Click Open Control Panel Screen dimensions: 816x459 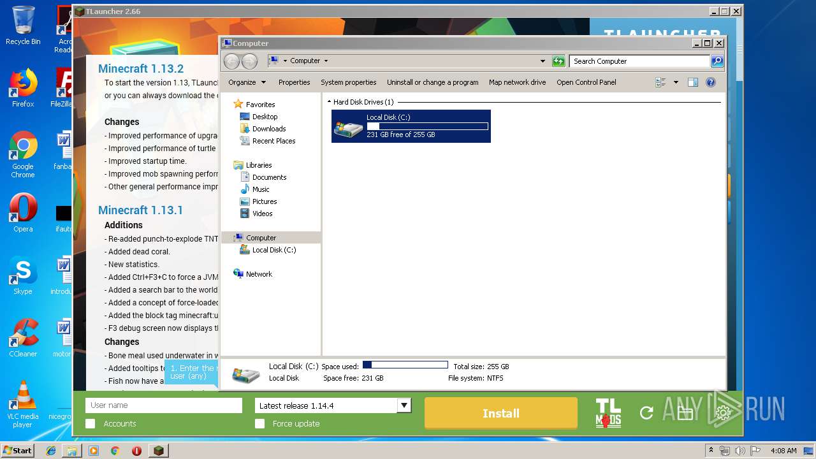click(586, 82)
